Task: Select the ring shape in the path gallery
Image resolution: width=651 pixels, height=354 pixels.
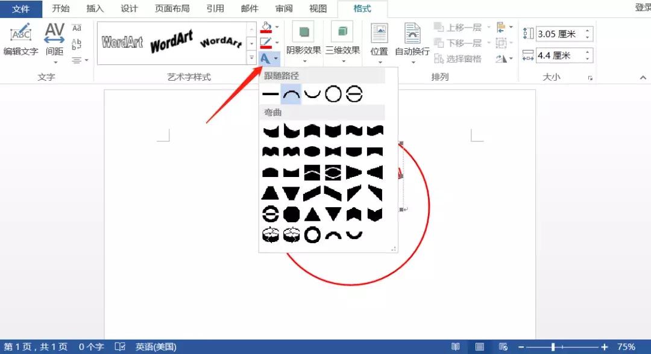Action: click(353, 94)
